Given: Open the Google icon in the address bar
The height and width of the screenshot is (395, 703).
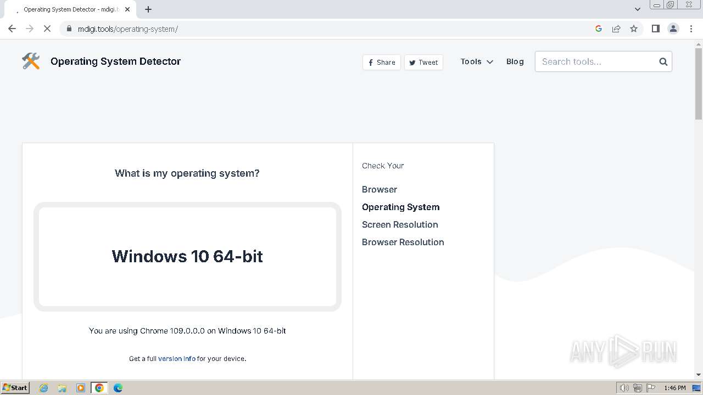Looking at the screenshot, I should pos(599,29).
